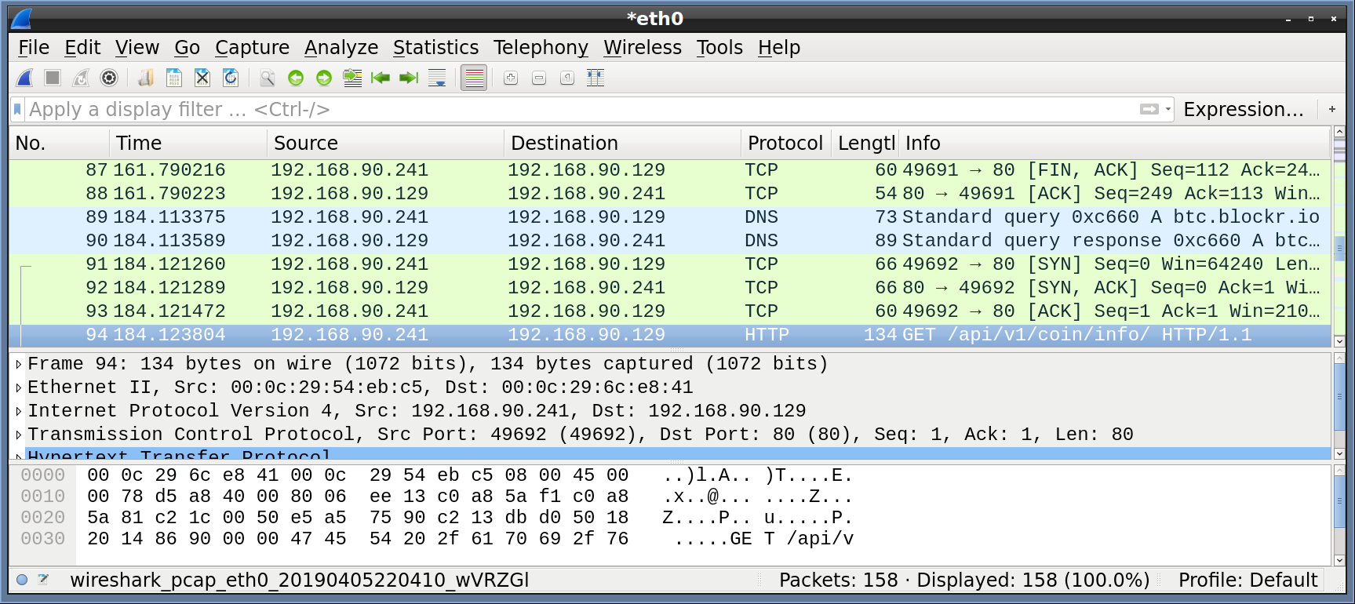Sort by the Time column header
This screenshot has height=604, width=1355.
pyautogui.click(x=188, y=143)
